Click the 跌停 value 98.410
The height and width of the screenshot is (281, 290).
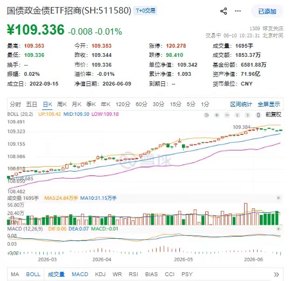(x=174, y=55)
